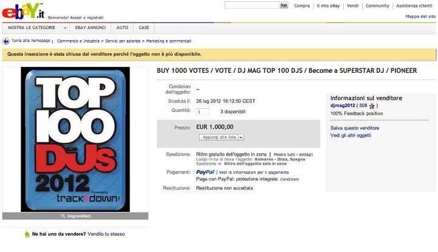
Task: Click the Aggiungi alla lista button
Action: point(219,137)
